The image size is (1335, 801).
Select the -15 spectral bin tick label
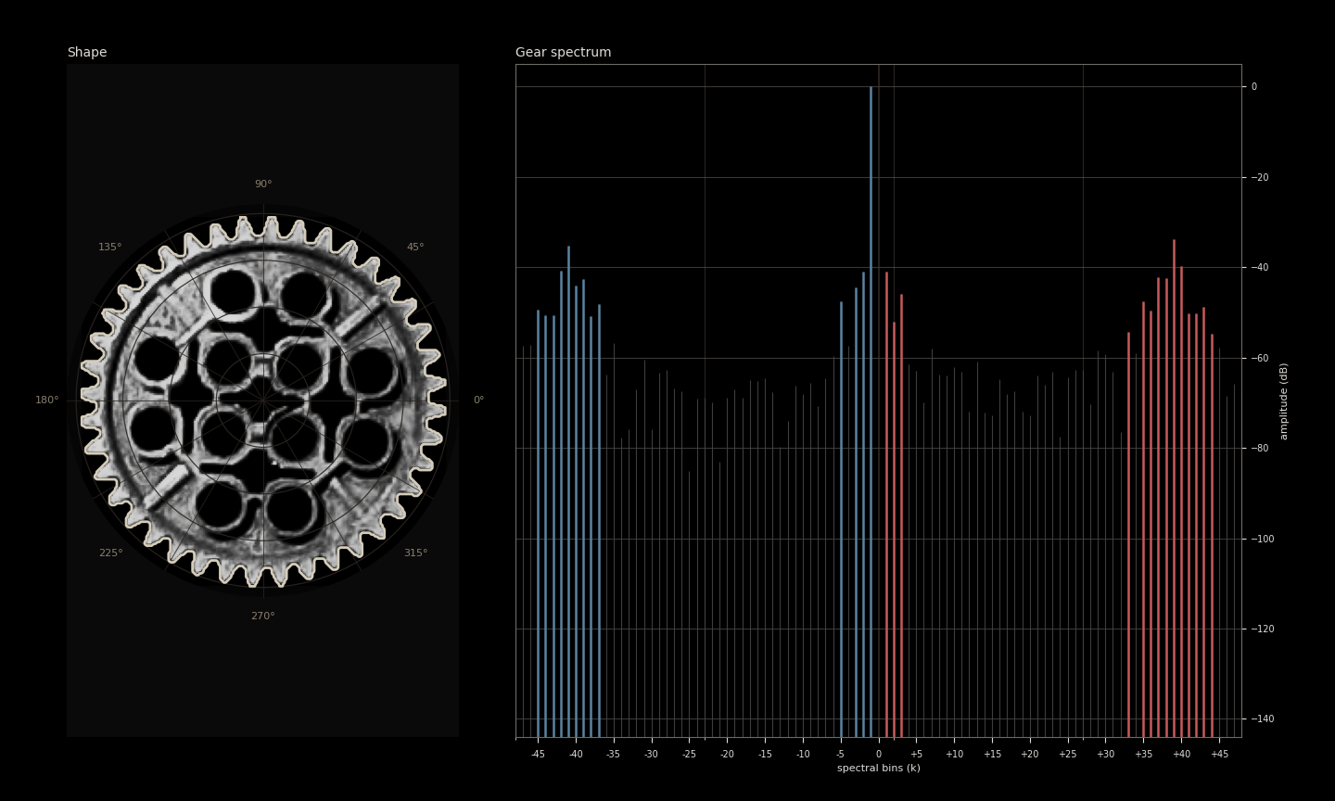(x=765, y=755)
